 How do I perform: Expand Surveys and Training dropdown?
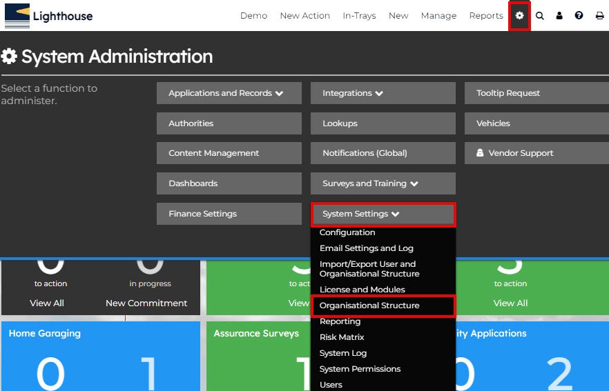[x=383, y=183]
